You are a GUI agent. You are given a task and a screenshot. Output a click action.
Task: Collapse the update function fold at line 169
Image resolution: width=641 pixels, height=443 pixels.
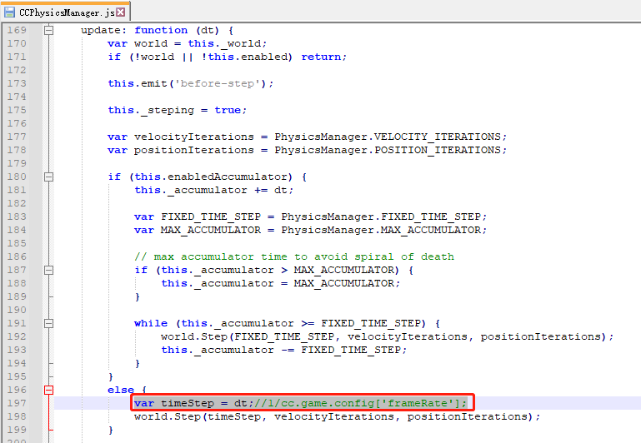point(48,30)
